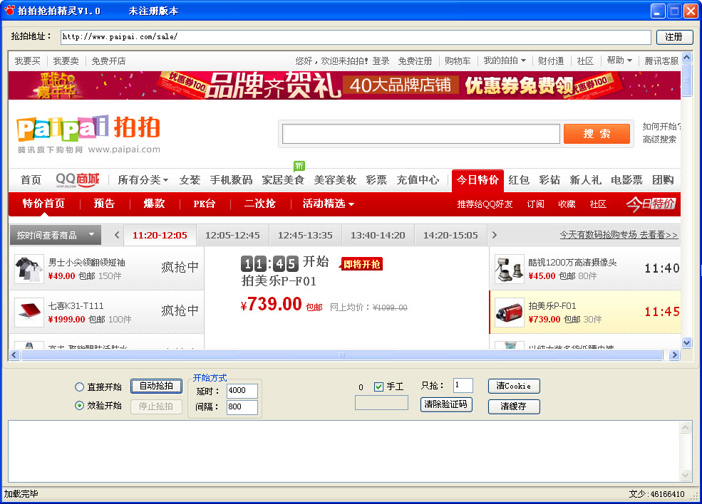Click the 注册 button beside address bar

[x=674, y=37]
